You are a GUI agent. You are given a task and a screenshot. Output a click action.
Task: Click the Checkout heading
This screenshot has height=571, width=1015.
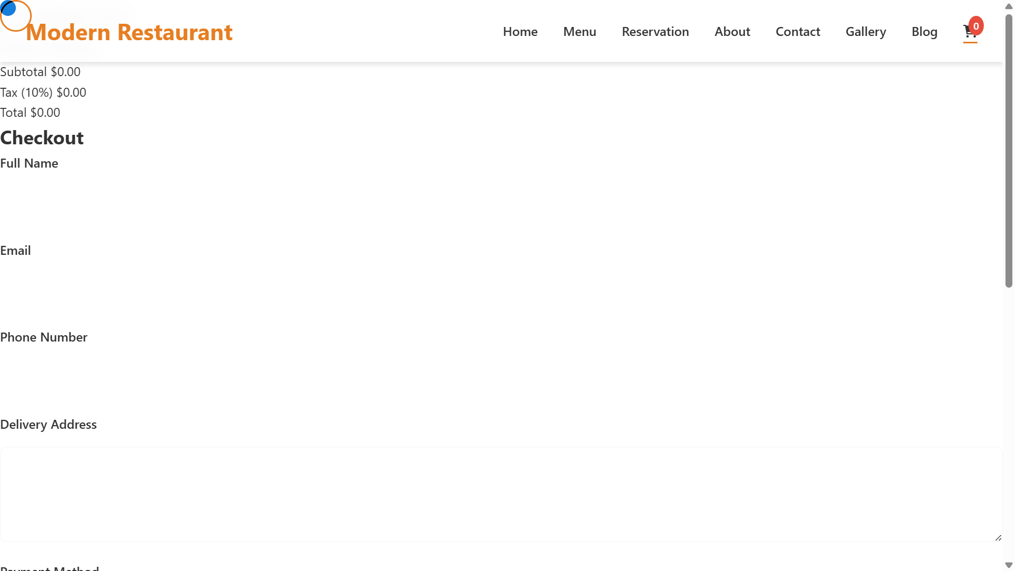pyautogui.click(x=42, y=138)
